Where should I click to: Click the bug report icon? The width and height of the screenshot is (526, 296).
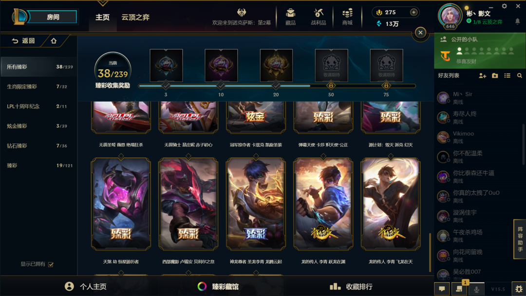[519, 289]
